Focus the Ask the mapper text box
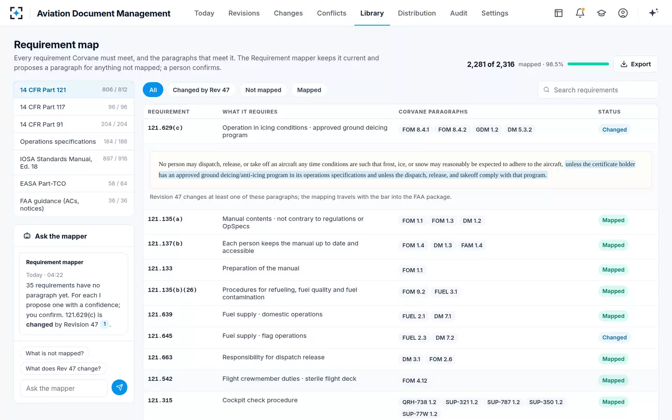 tap(64, 388)
